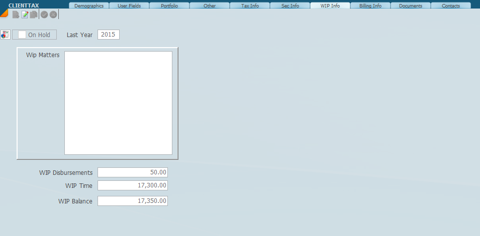
Task: Toggle the On Hold checkbox
Action: [x=22, y=35]
